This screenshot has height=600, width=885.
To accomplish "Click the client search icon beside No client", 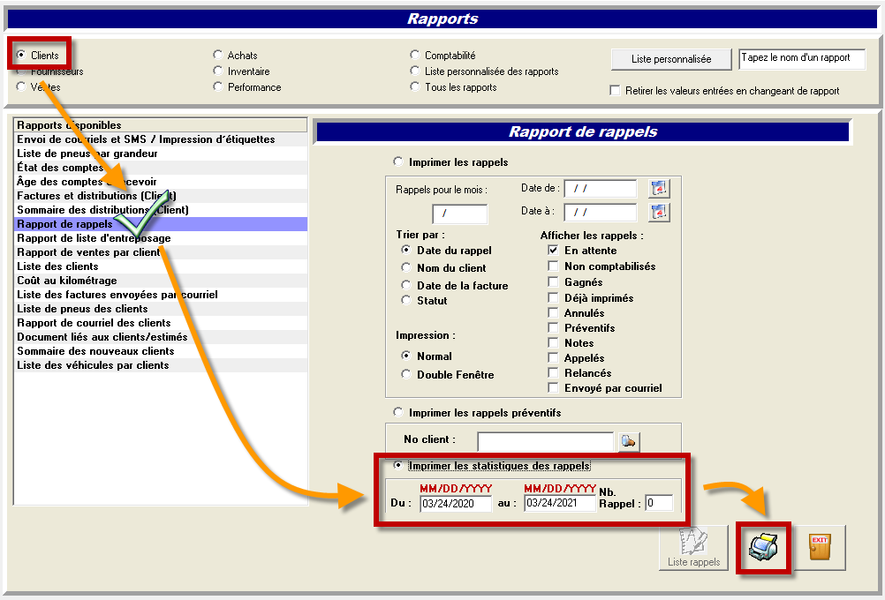I will point(628,441).
